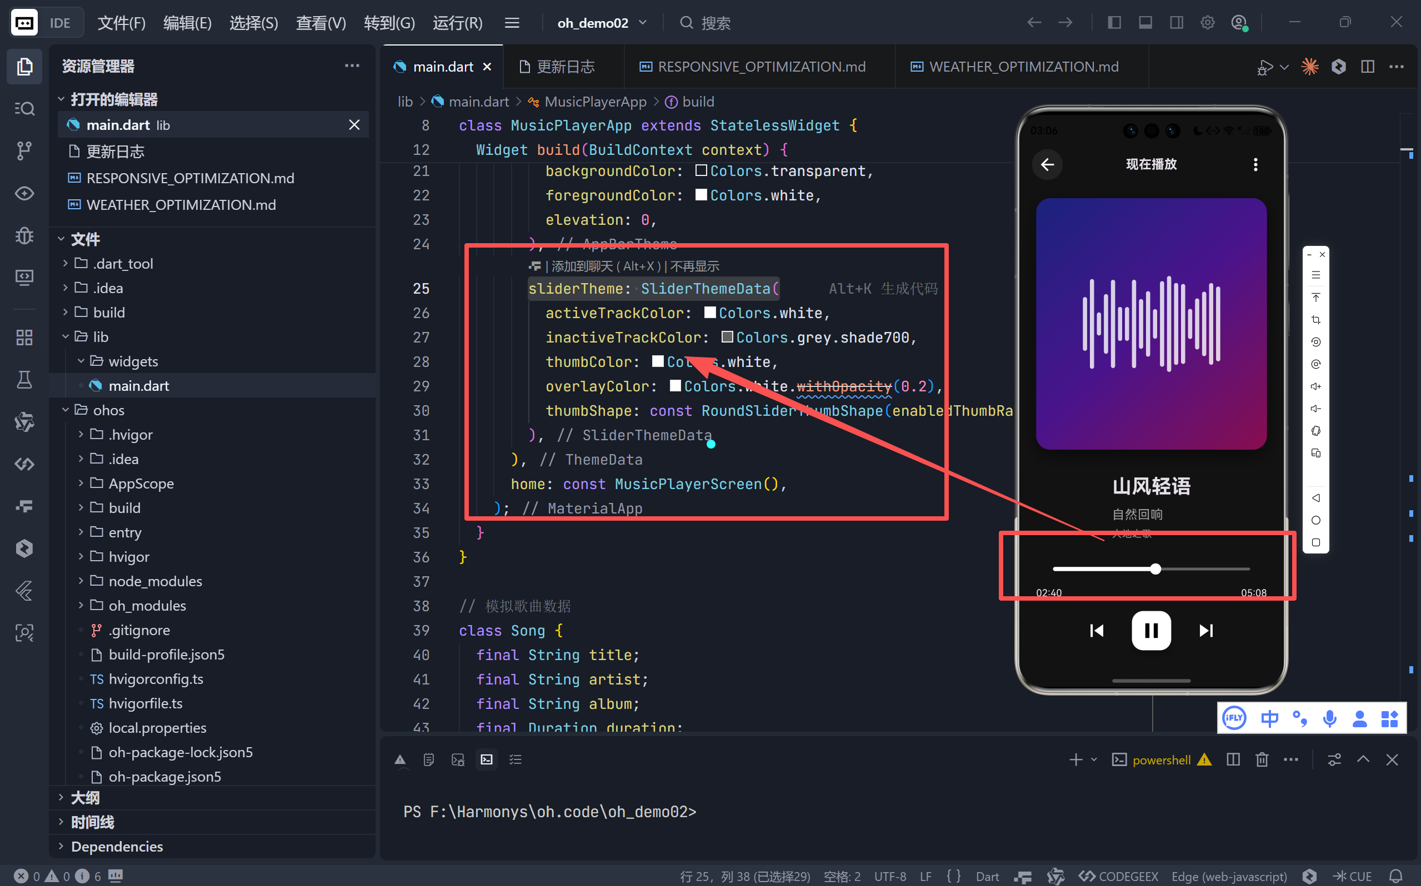Screen dimensions: 1421x886
Task: Click the split editor icon in toolbar
Action: (1367, 67)
